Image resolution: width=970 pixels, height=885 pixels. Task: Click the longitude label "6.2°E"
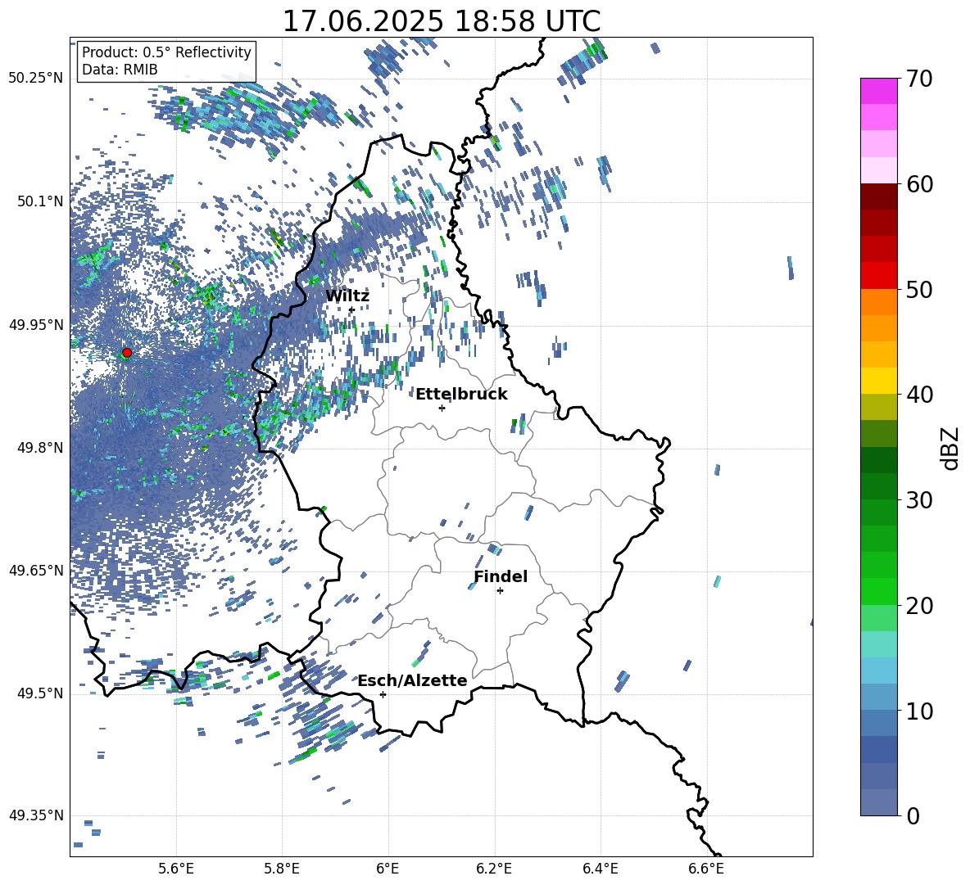[x=494, y=869]
